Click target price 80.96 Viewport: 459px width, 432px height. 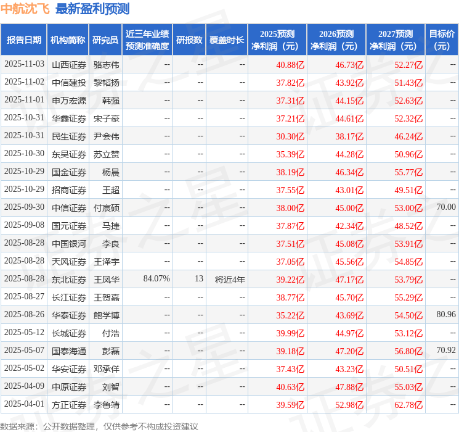(x=446, y=314)
